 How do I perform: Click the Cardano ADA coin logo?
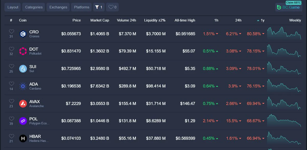click(23, 86)
